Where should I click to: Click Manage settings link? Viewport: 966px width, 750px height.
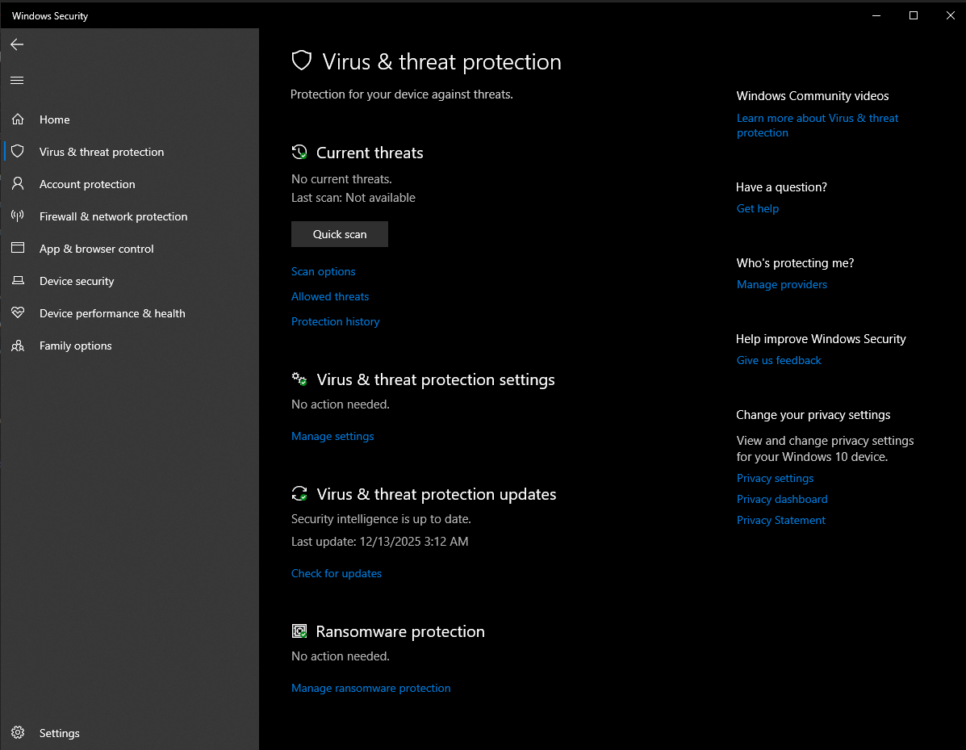(332, 436)
